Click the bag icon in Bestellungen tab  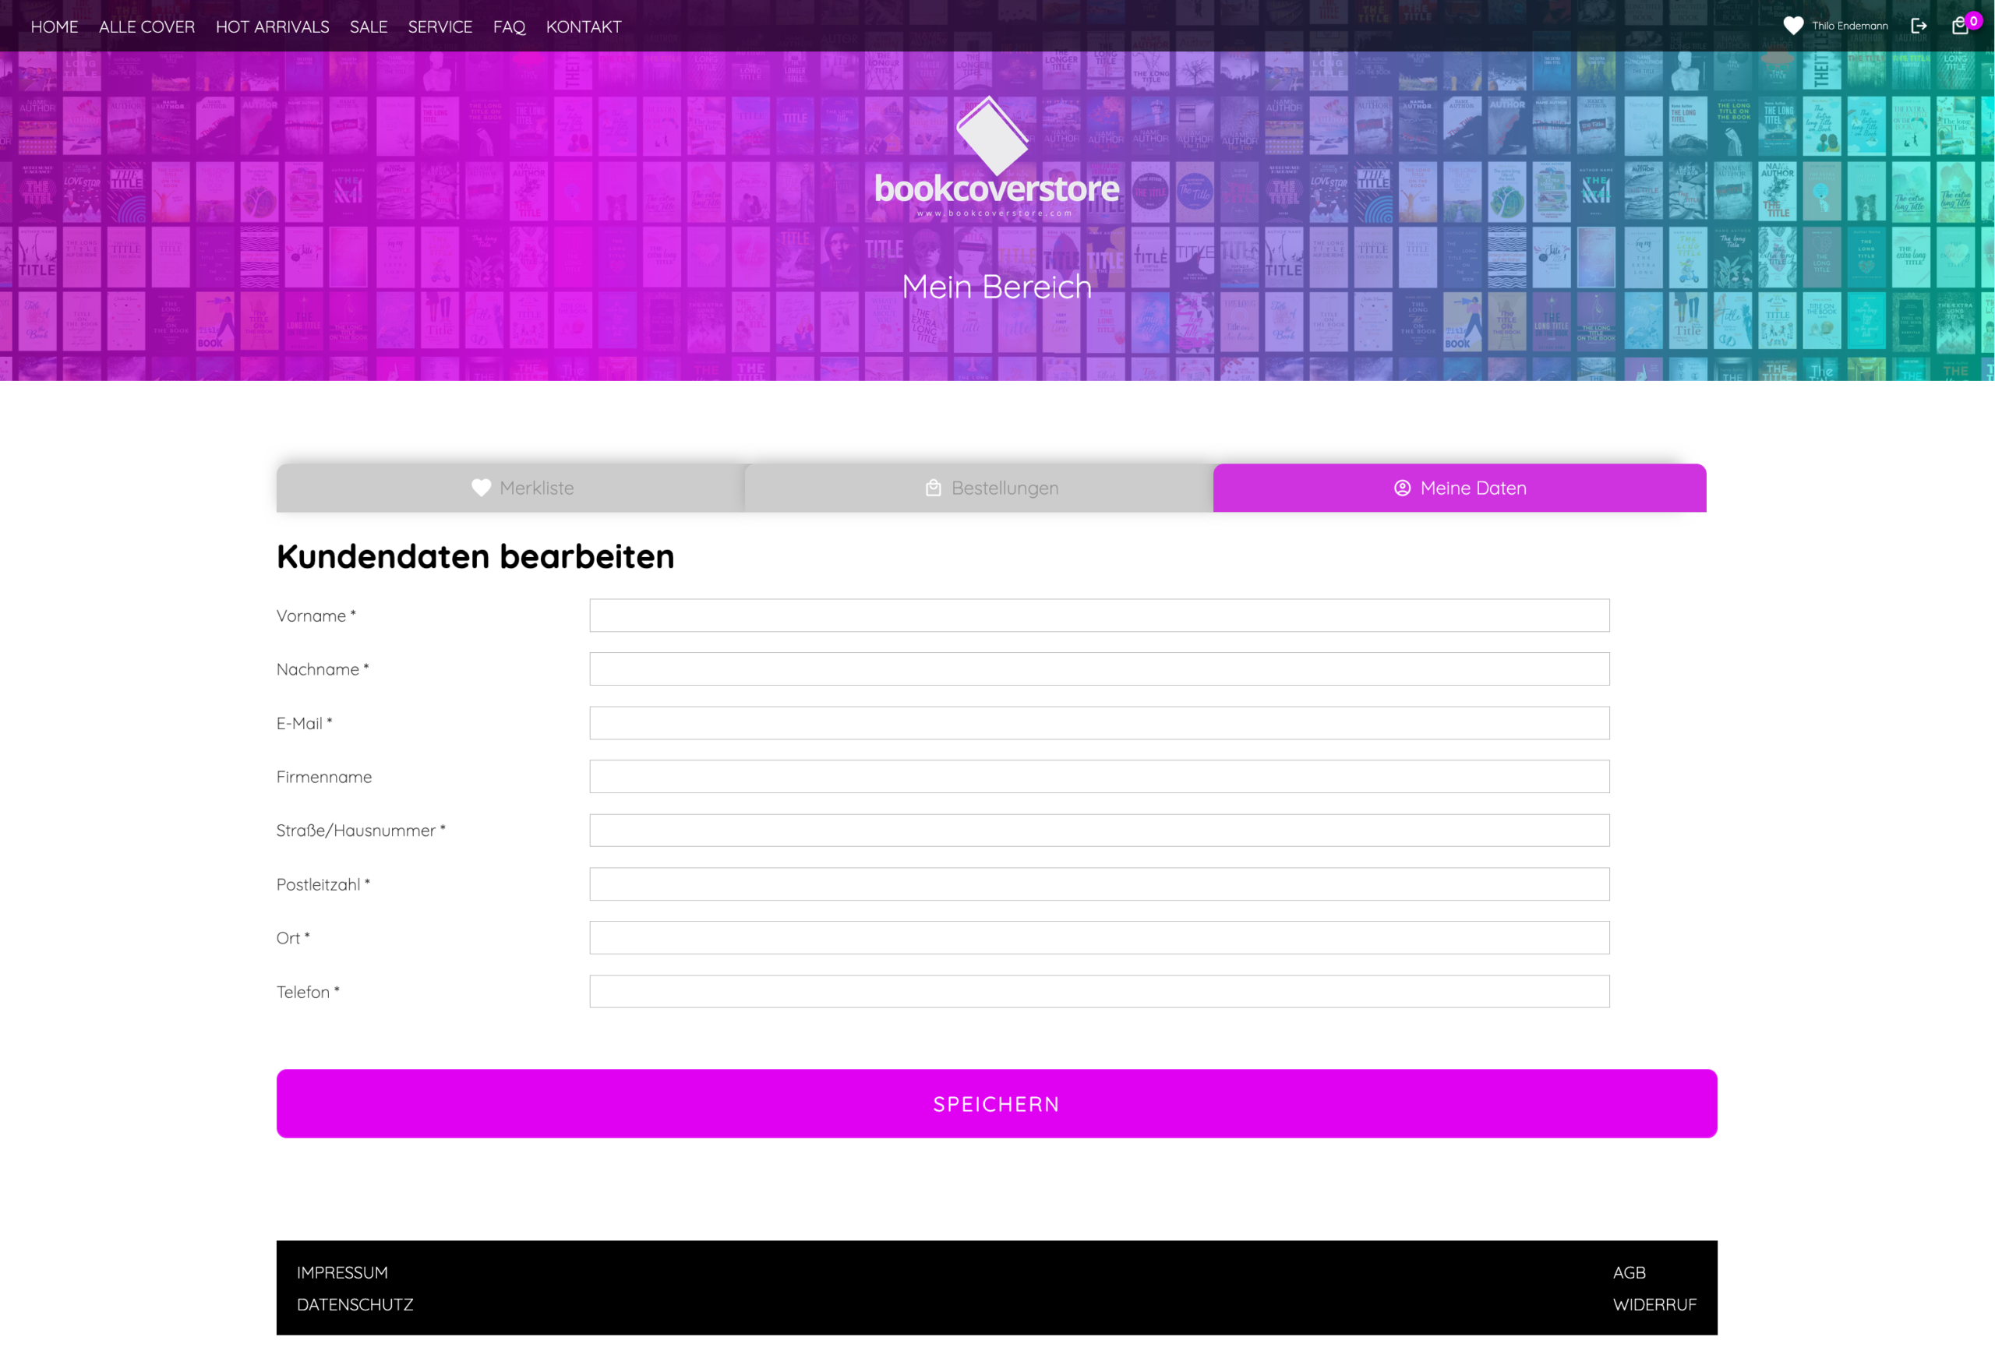[x=933, y=488]
